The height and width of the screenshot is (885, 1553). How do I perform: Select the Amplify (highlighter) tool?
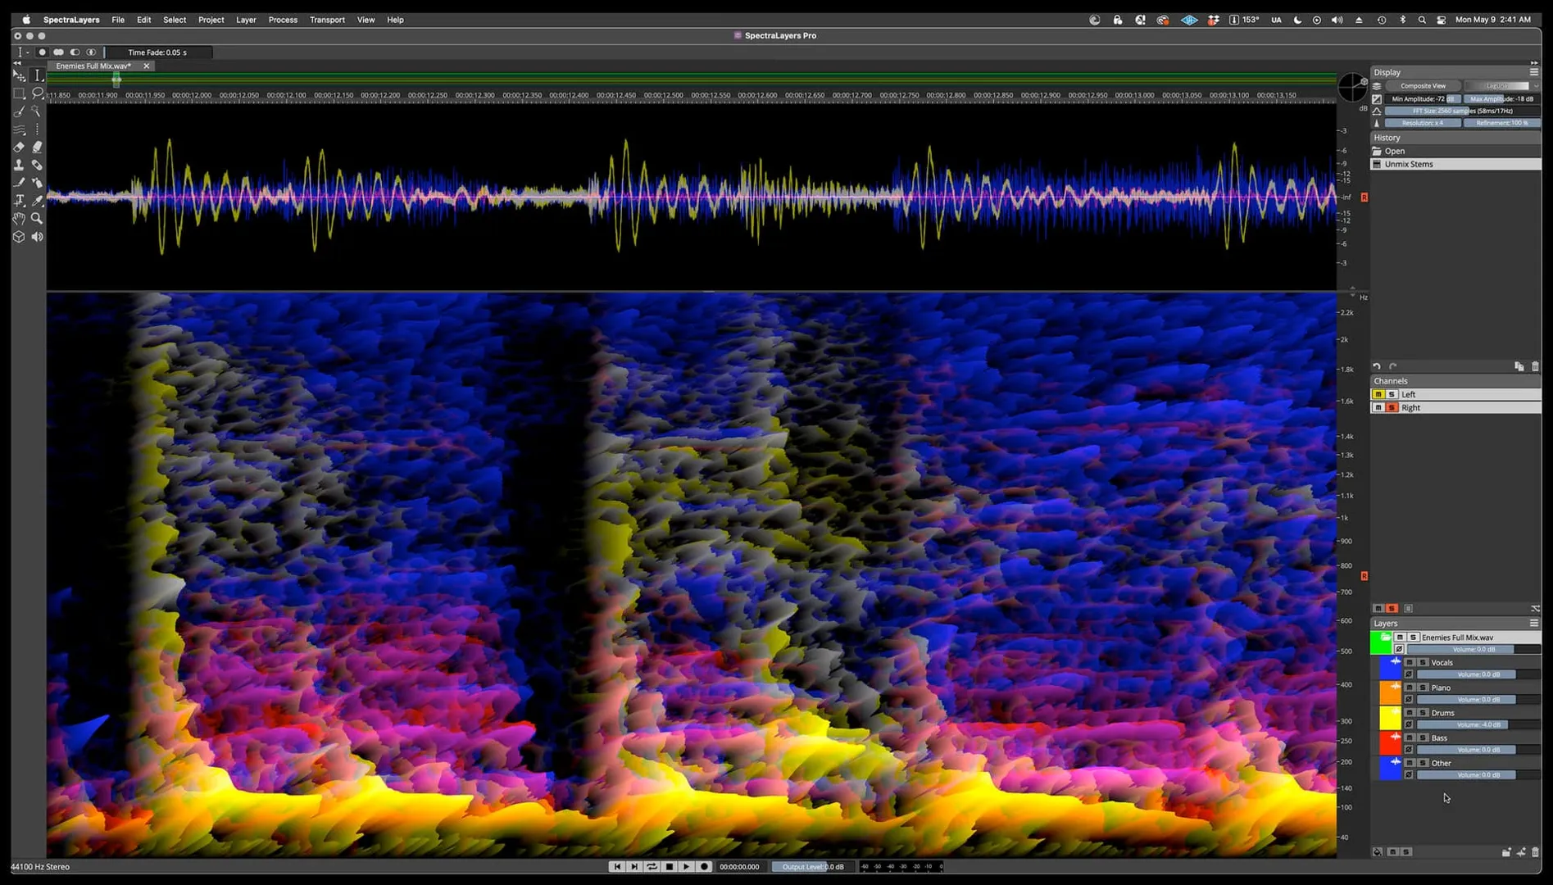tap(37, 147)
